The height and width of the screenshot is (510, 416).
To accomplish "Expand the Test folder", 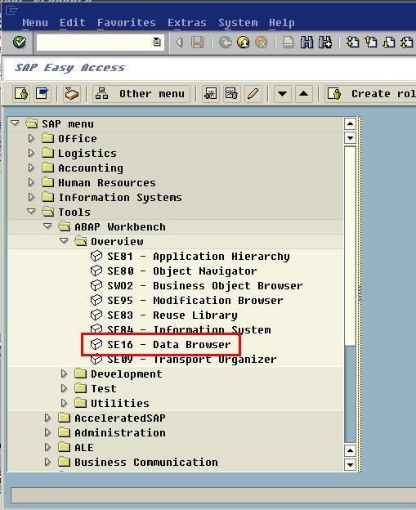I will [x=64, y=388].
